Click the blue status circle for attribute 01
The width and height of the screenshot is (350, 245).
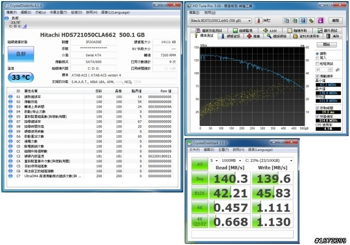tap(10, 97)
